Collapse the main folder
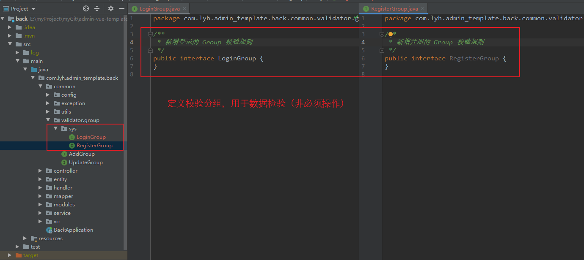 coord(17,61)
